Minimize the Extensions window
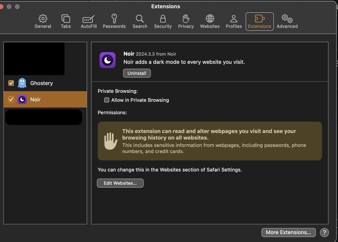338x242 pixels. coord(9,7)
